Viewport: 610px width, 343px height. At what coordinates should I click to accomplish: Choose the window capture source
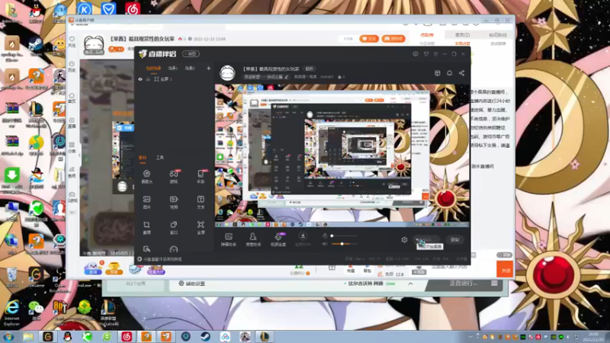[x=174, y=227]
